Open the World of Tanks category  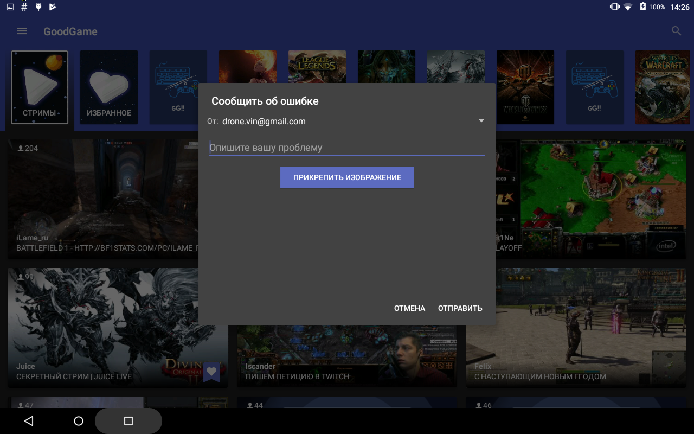(525, 87)
